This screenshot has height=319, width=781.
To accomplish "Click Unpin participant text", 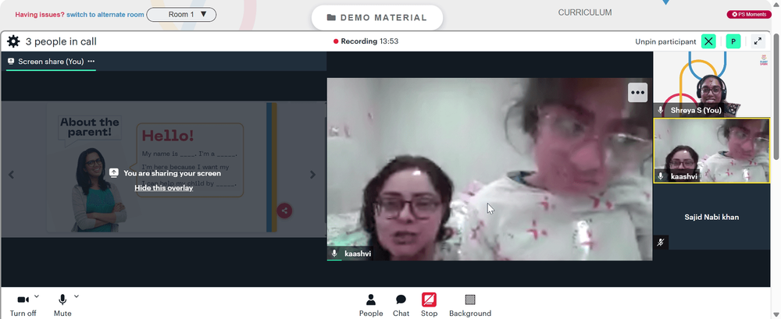I will (665, 41).
